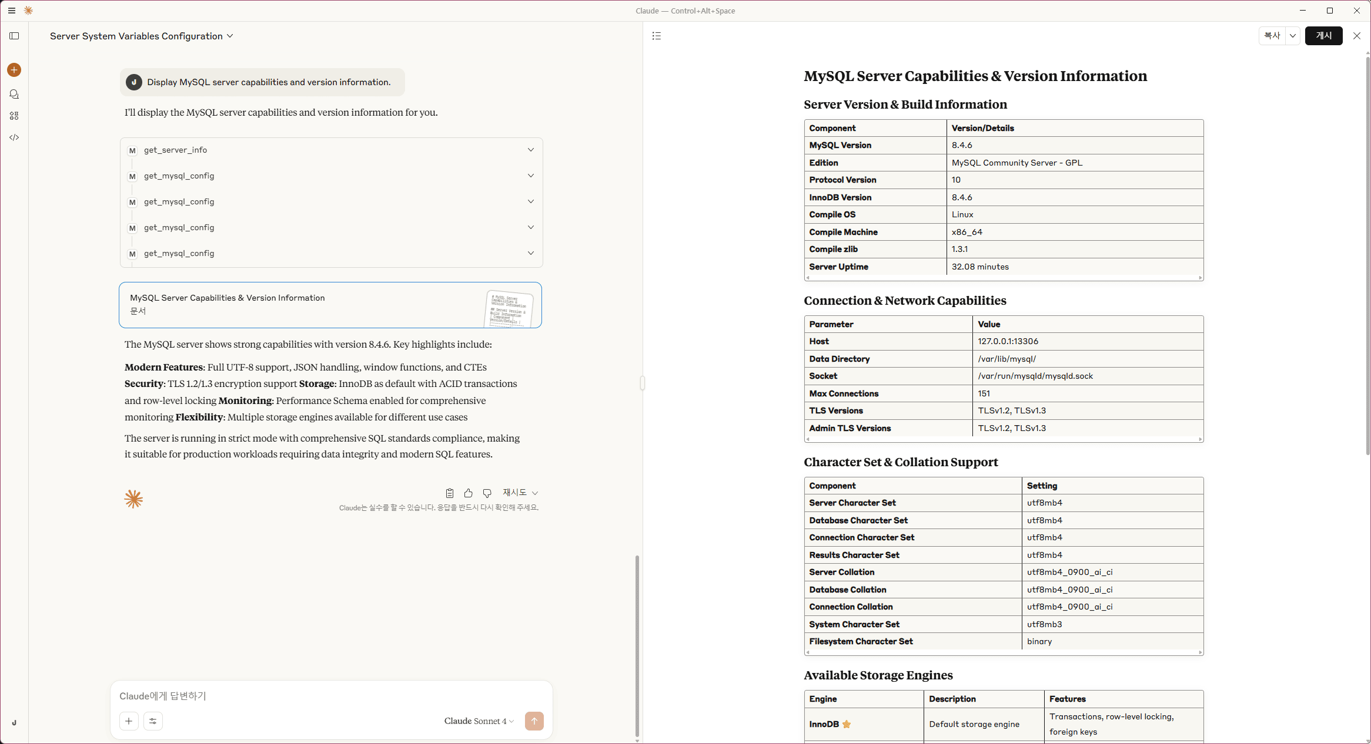The image size is (1371, 744).
Task: Click the orange new chat plus icon
Action: 14,70
